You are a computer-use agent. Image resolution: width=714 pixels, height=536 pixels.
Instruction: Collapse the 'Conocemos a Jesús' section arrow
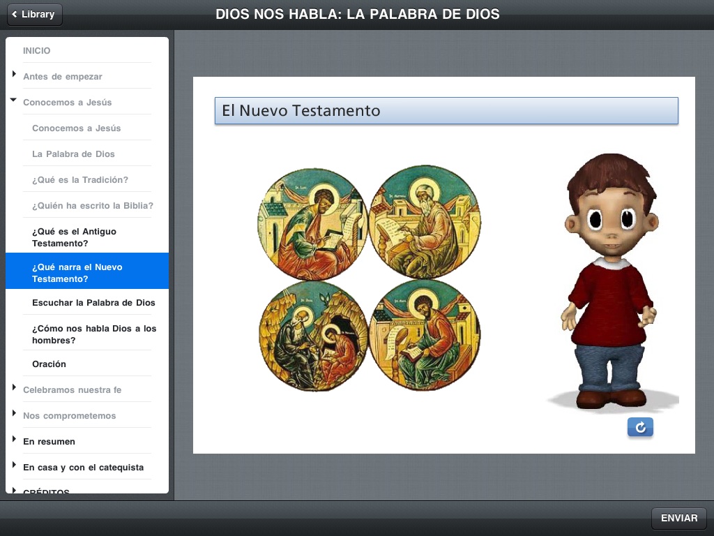click(14, 100)
